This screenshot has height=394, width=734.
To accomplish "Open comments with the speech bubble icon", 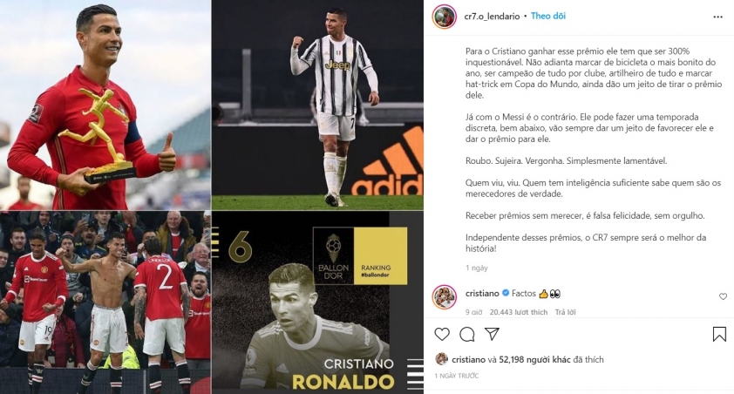I will (466, 334).
